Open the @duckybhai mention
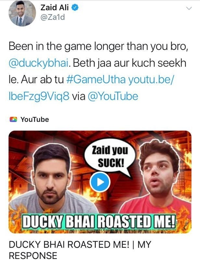 (39, 63)
